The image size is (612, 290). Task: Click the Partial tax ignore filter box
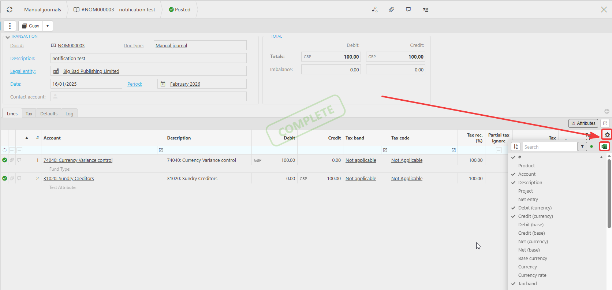pos(499,150)
